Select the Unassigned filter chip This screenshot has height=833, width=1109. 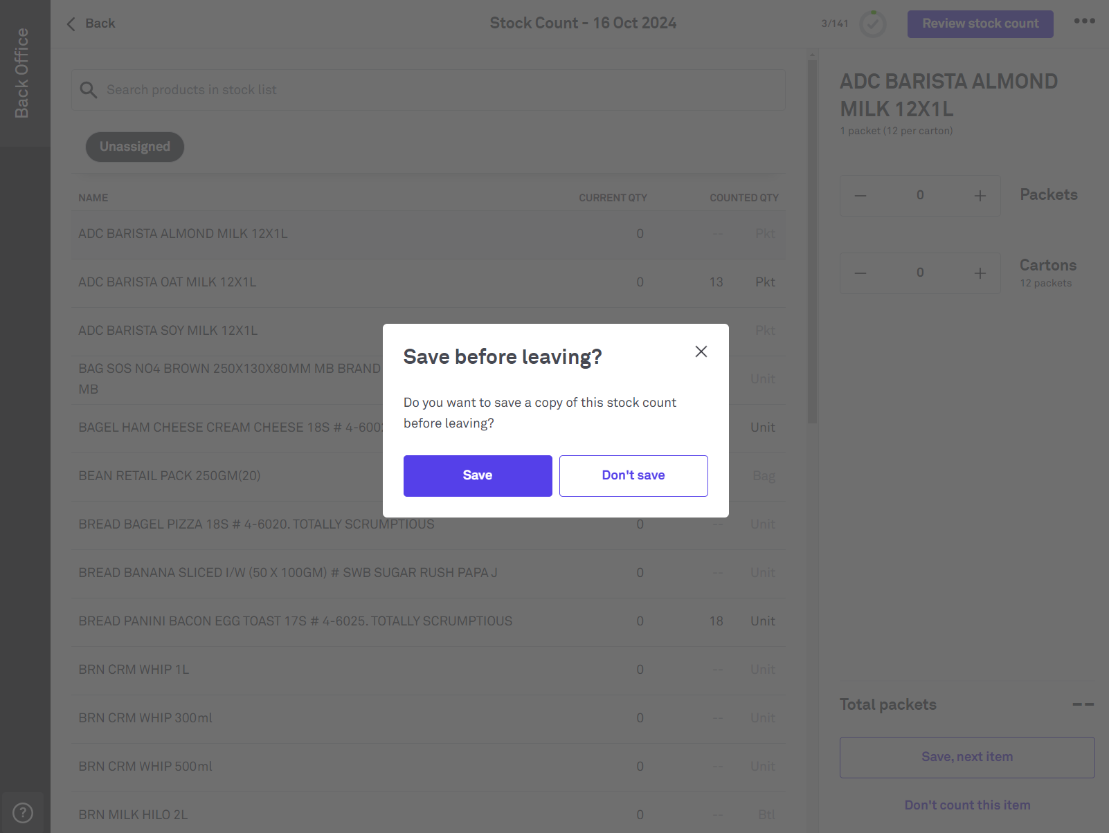[135, 147]
